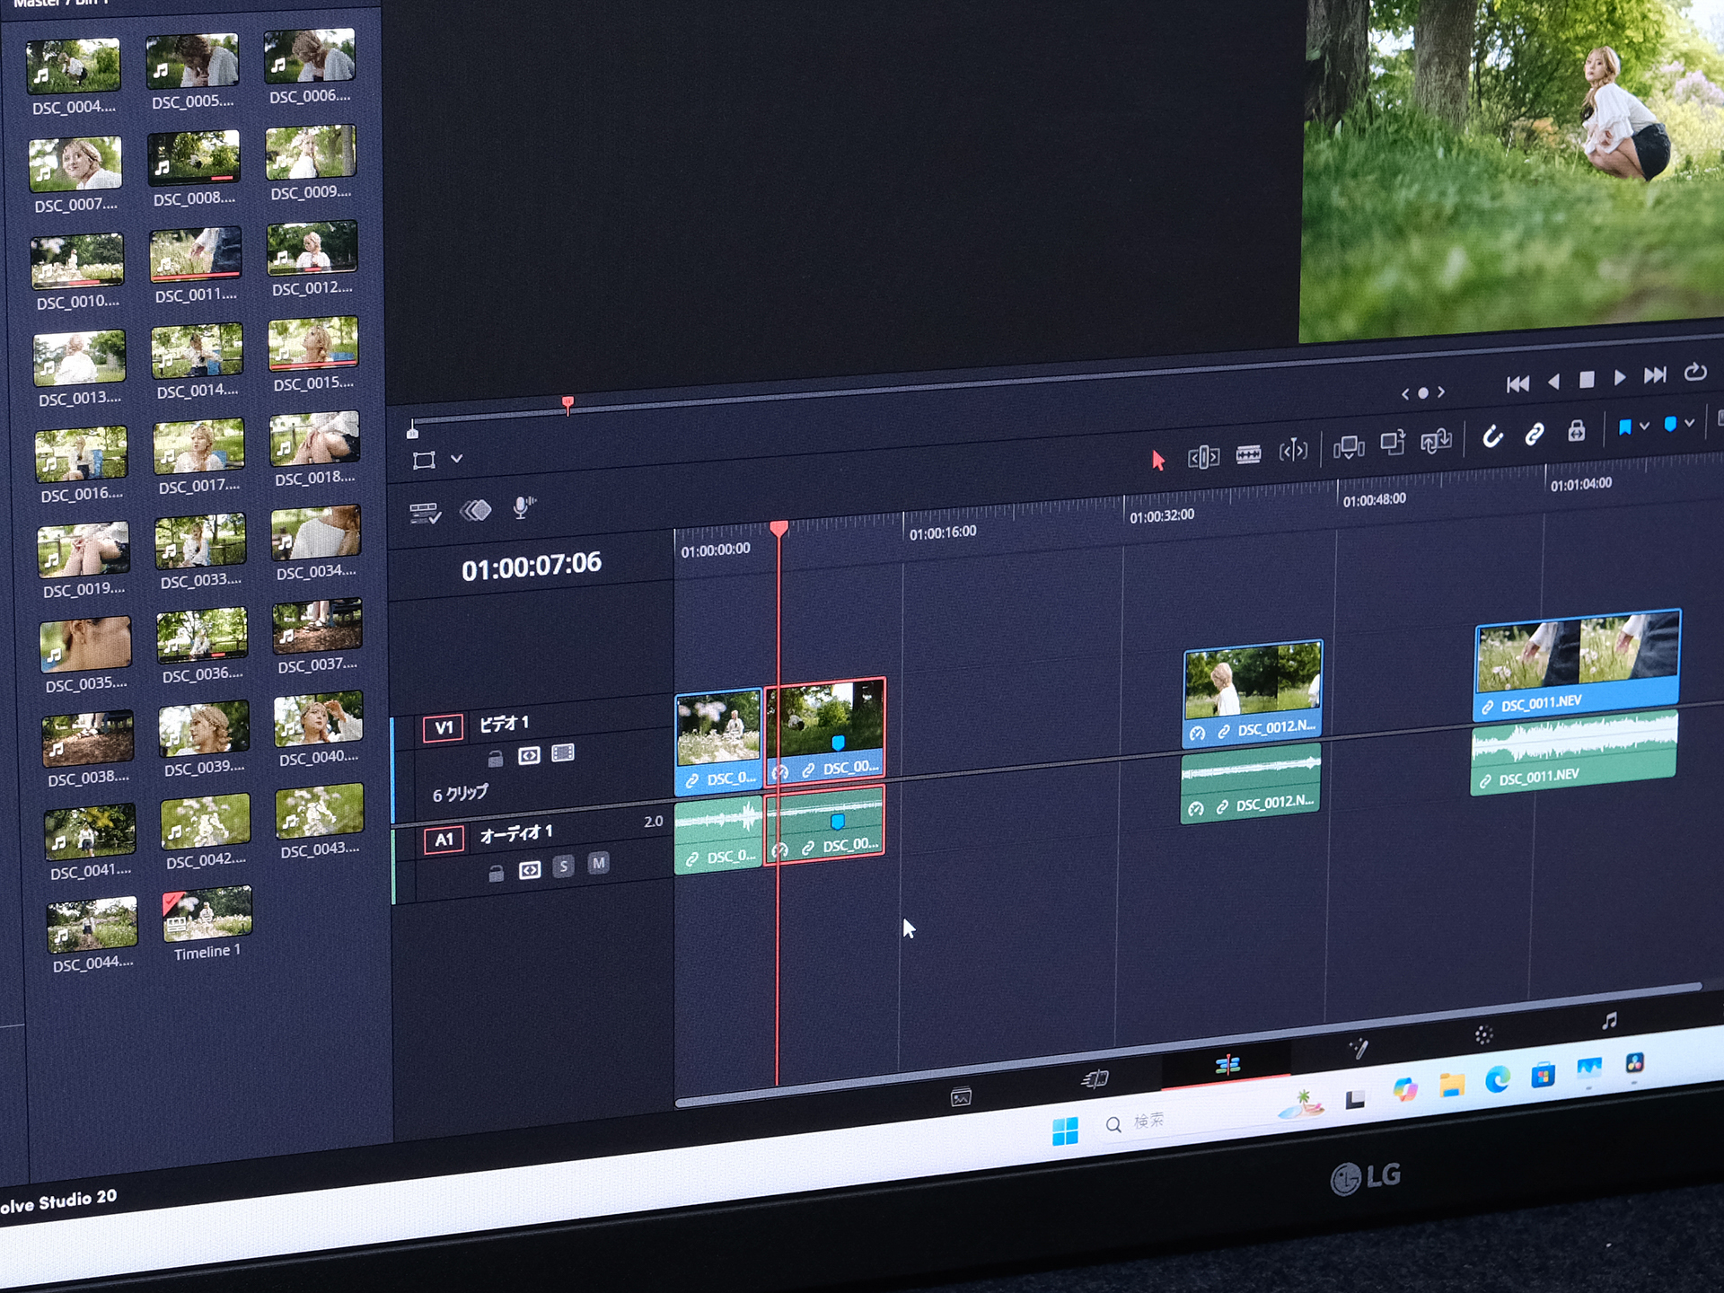Open the flag color dropdown arrow
The width and height of the screenshot is (1724, 1293).
(x=1644, y=427)
